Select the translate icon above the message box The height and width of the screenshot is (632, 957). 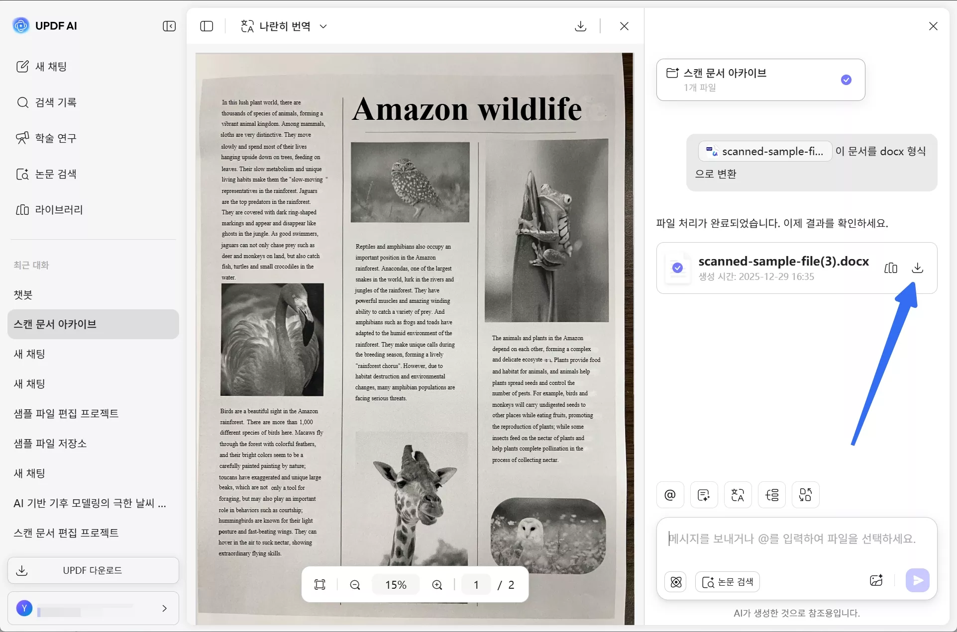click(738, 495)
